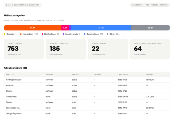The image size is (174, 116).
Task: Click the 2026-04-08 last seen date
Action: [123, 97]
